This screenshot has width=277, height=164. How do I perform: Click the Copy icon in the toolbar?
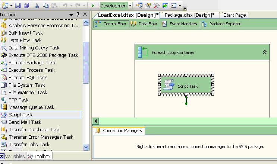click(x=45, y=6)
